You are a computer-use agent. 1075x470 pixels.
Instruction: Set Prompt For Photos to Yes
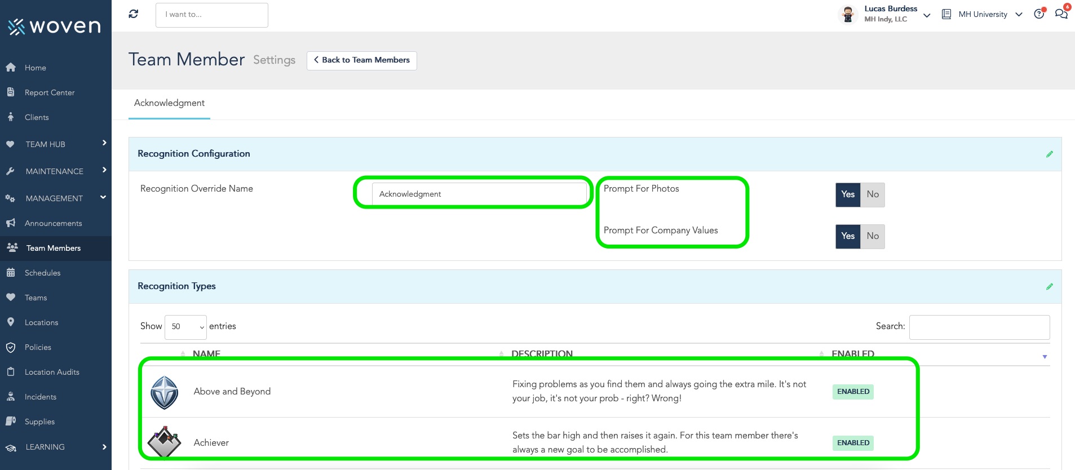point(848,194)
